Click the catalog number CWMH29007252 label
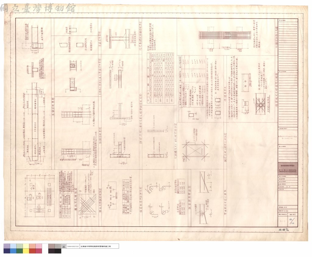Image resolution: width=312 pixels, height=257 pixels. pyautogui.click(x=73, y=246)
